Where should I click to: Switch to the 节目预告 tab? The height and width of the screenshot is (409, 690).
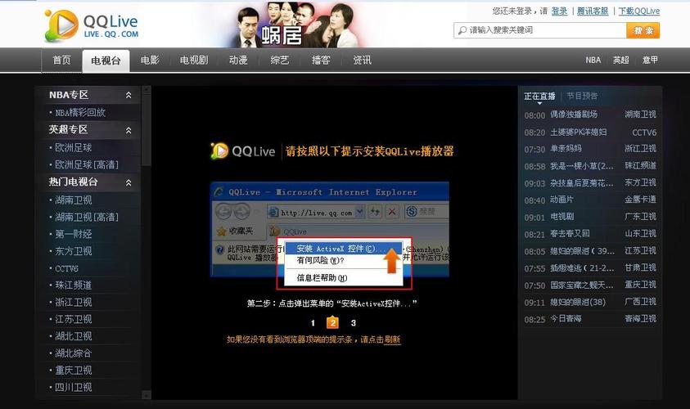(582, 97)
